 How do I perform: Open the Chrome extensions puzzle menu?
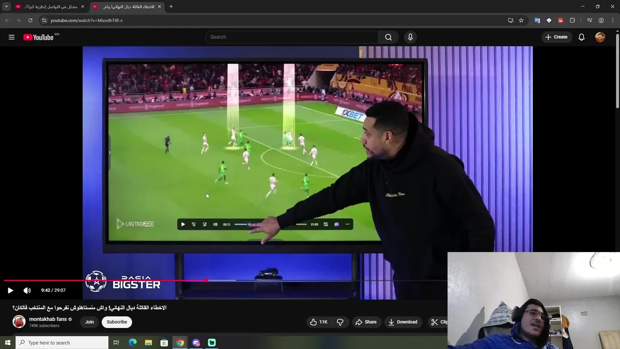coord(572,20)
